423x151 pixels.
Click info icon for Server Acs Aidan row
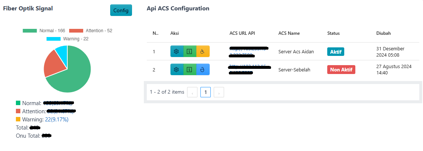[190, 51]
